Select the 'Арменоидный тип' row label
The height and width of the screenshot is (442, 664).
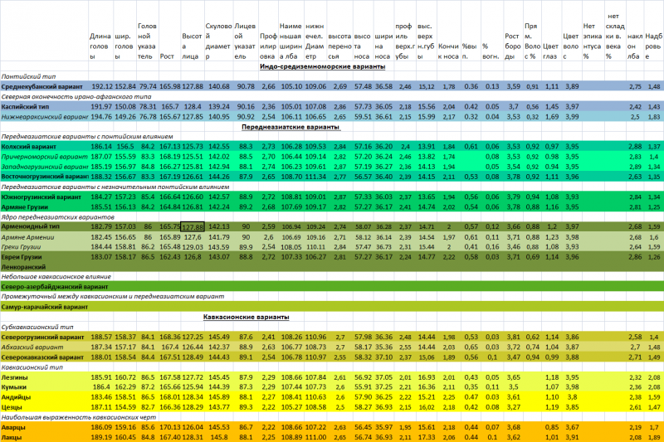pyautogui.click(x=31, y=226)
